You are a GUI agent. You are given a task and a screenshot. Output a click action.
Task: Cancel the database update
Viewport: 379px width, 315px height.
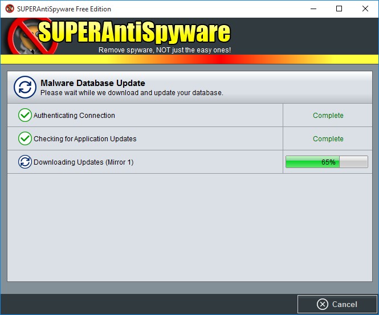pos(337,304)
